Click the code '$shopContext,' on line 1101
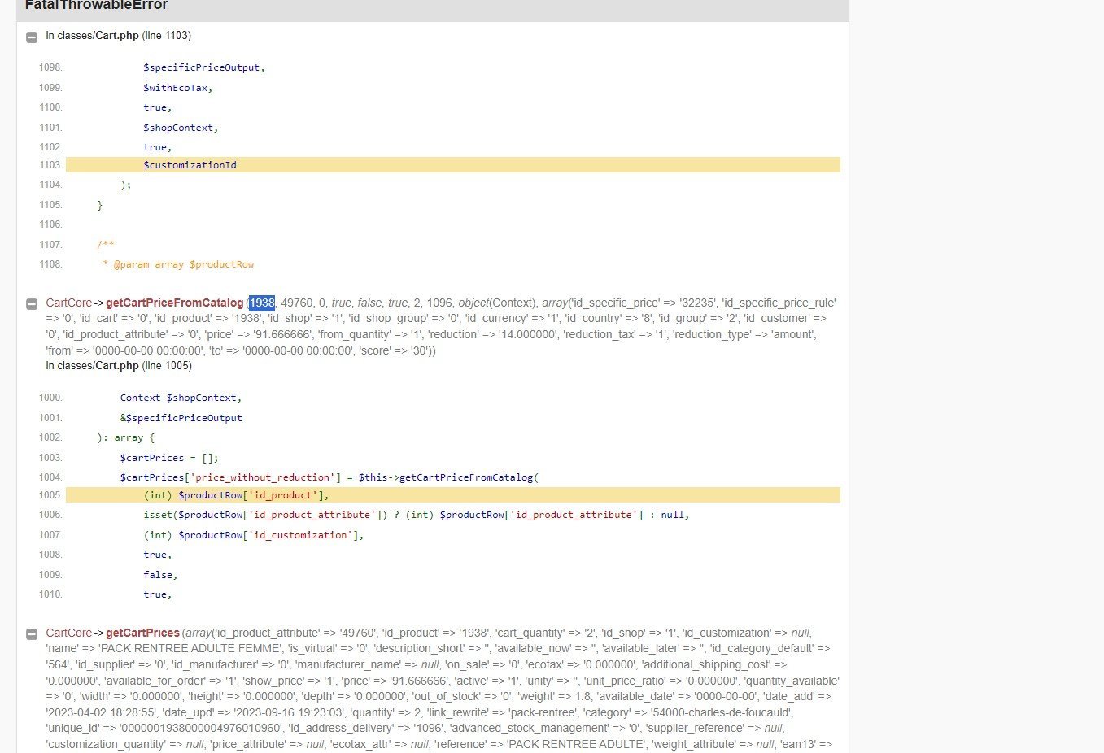Screen dimensions: 1104x753 (x=181, y=128)
